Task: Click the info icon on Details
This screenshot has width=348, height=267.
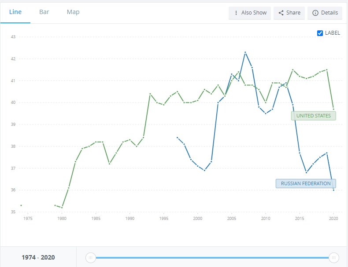Action: pyautogui.click(x=315, y=13)
